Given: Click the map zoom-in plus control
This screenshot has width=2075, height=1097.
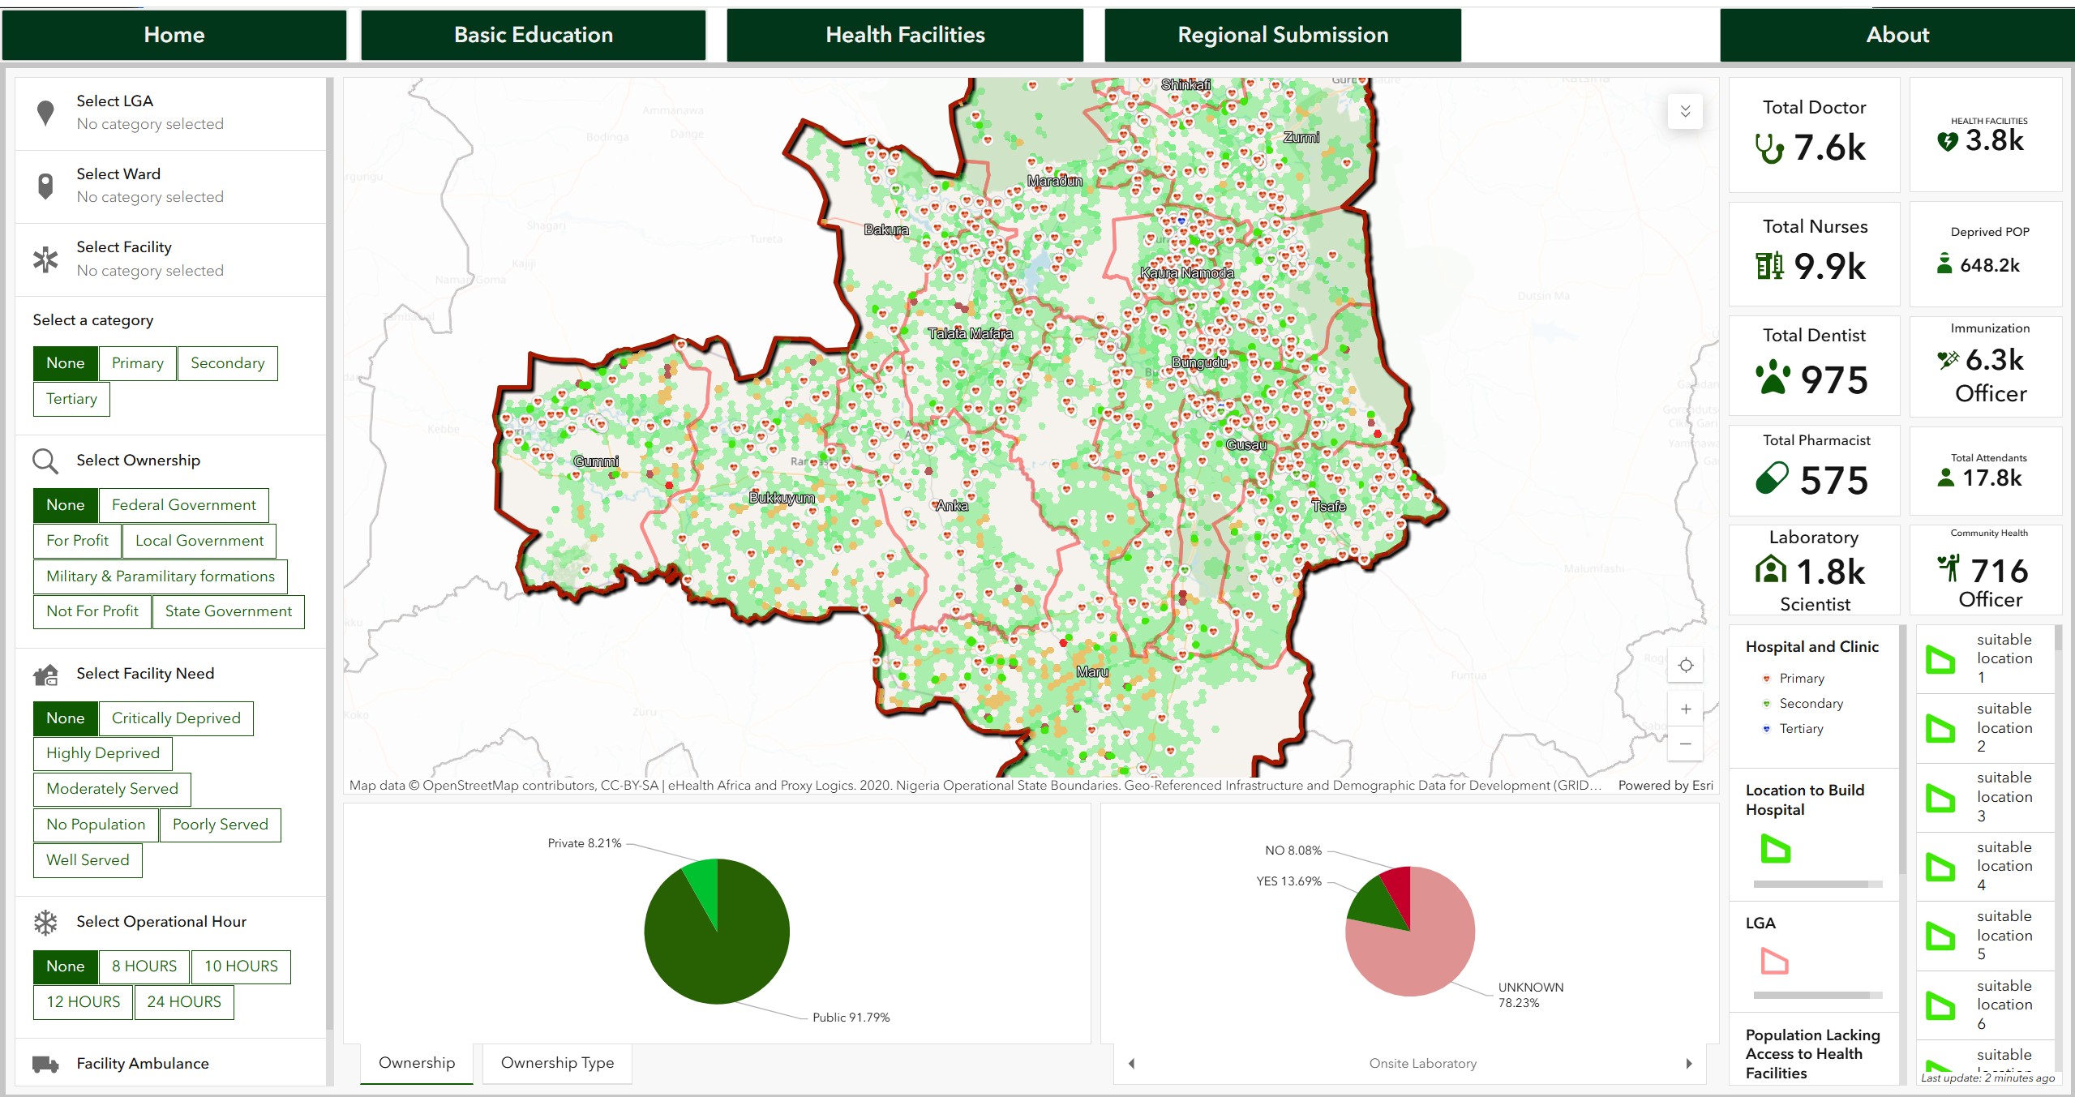Looking at the screenshot, I should 1686,709.
